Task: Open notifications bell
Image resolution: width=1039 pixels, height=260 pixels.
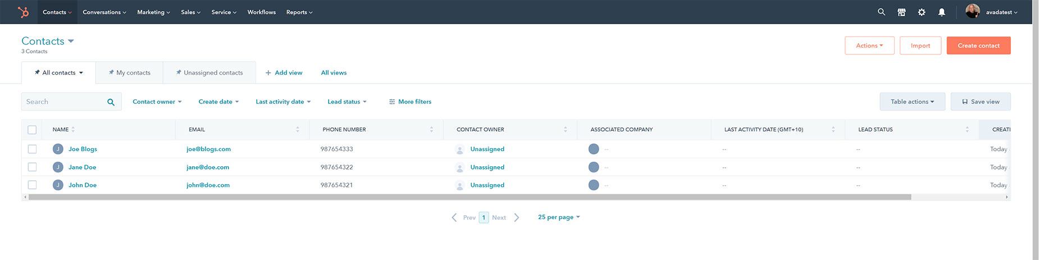Action: [x=942, y=12]
